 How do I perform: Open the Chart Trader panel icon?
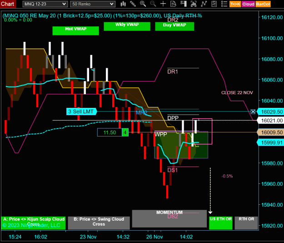point(184,4)
